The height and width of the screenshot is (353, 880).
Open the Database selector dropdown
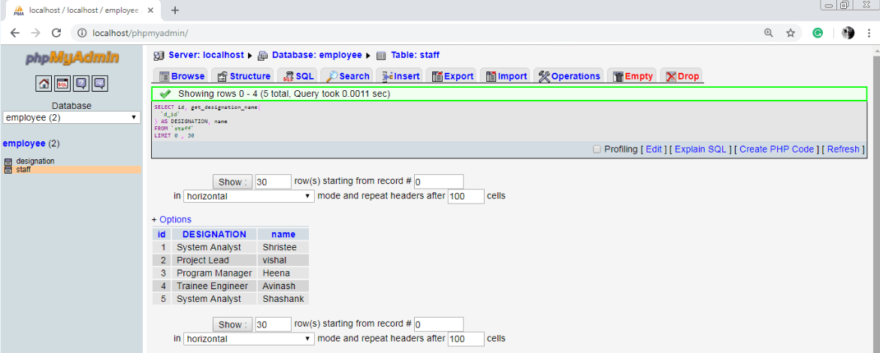72,117
